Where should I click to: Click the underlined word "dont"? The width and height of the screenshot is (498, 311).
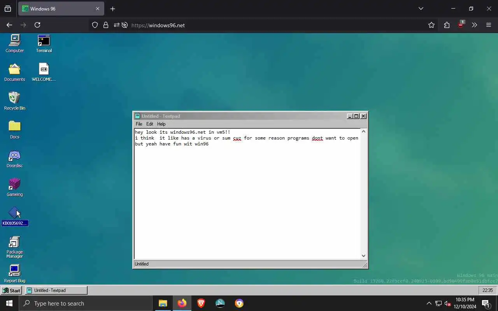coord(317,138)
